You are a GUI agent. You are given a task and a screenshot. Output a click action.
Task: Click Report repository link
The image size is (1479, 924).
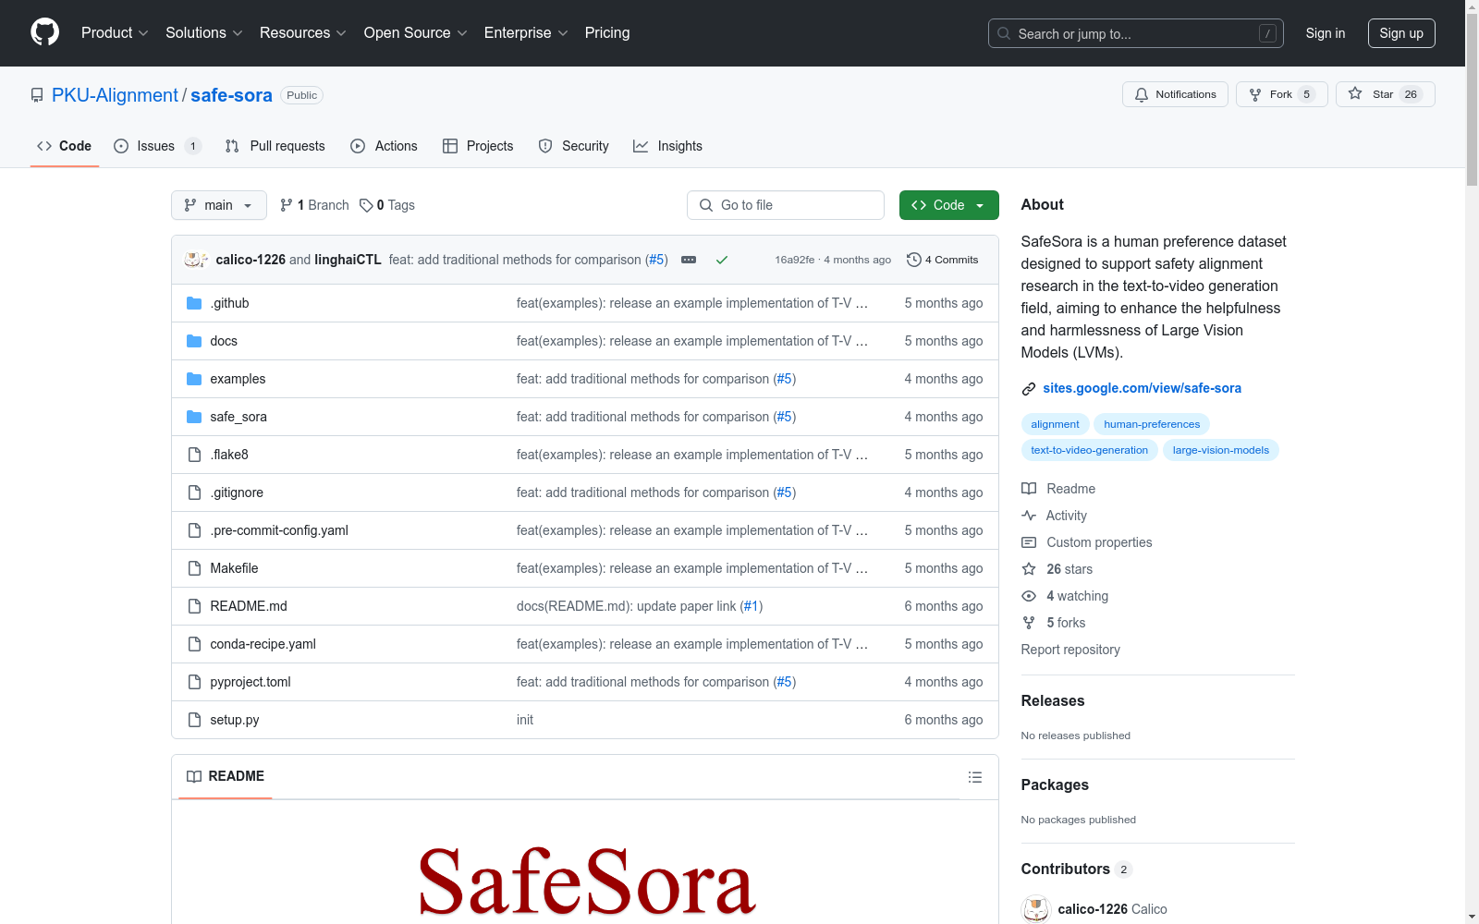[x=1070, y=650]
